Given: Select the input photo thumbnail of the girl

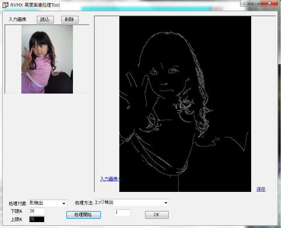Looking at the screenshot, I should pyautogui.click(x=47, y=59).
